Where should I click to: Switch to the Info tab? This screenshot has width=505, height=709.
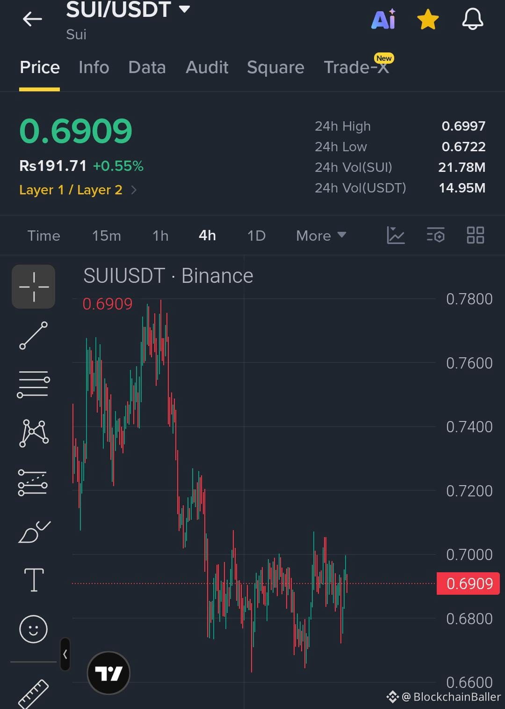point(94,67)
